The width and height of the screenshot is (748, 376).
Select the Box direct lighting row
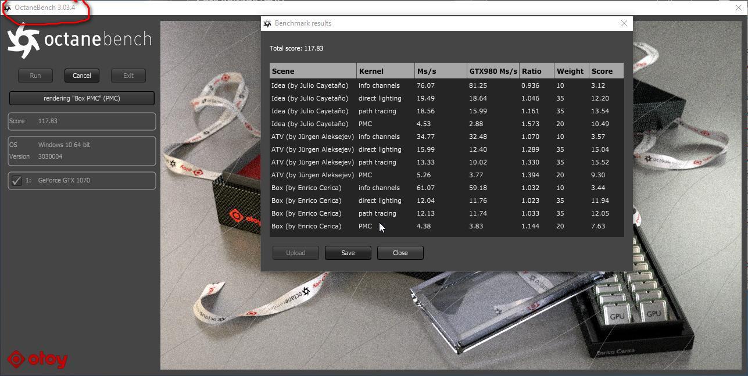447,200
